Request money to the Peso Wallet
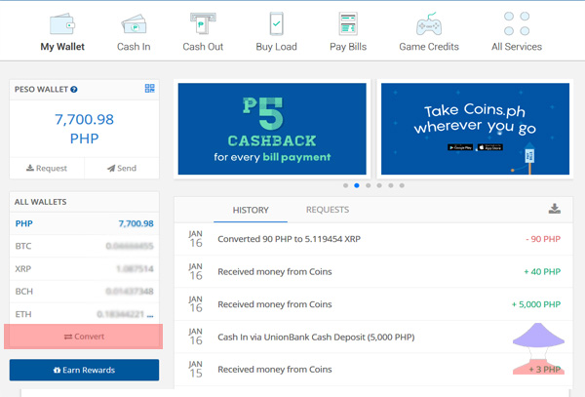Screen dimensions: 585x397 pyautogui.click(x=47, y=169)
